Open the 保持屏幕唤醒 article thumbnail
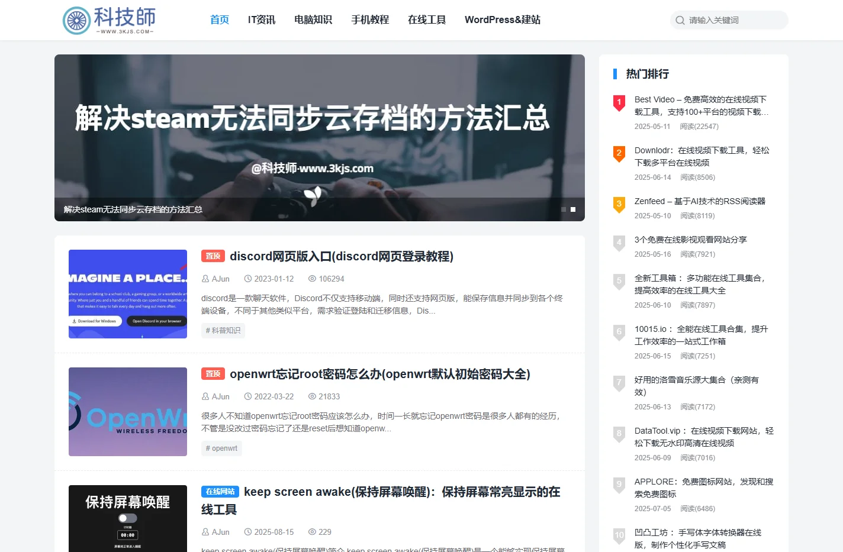843x552 pixels. [128, 519]
